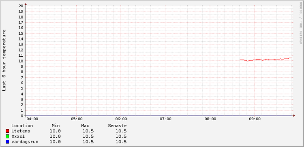Click the Location column header

click(22, 126)
